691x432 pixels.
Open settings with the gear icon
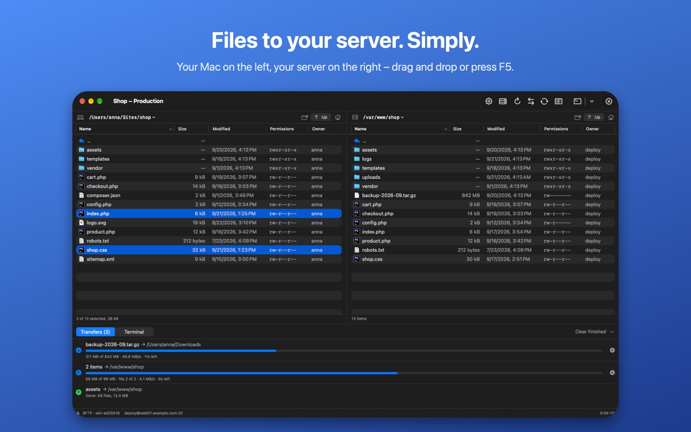coord(488,101)
